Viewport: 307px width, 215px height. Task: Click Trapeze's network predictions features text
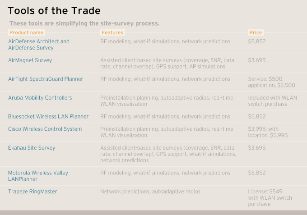150,192
